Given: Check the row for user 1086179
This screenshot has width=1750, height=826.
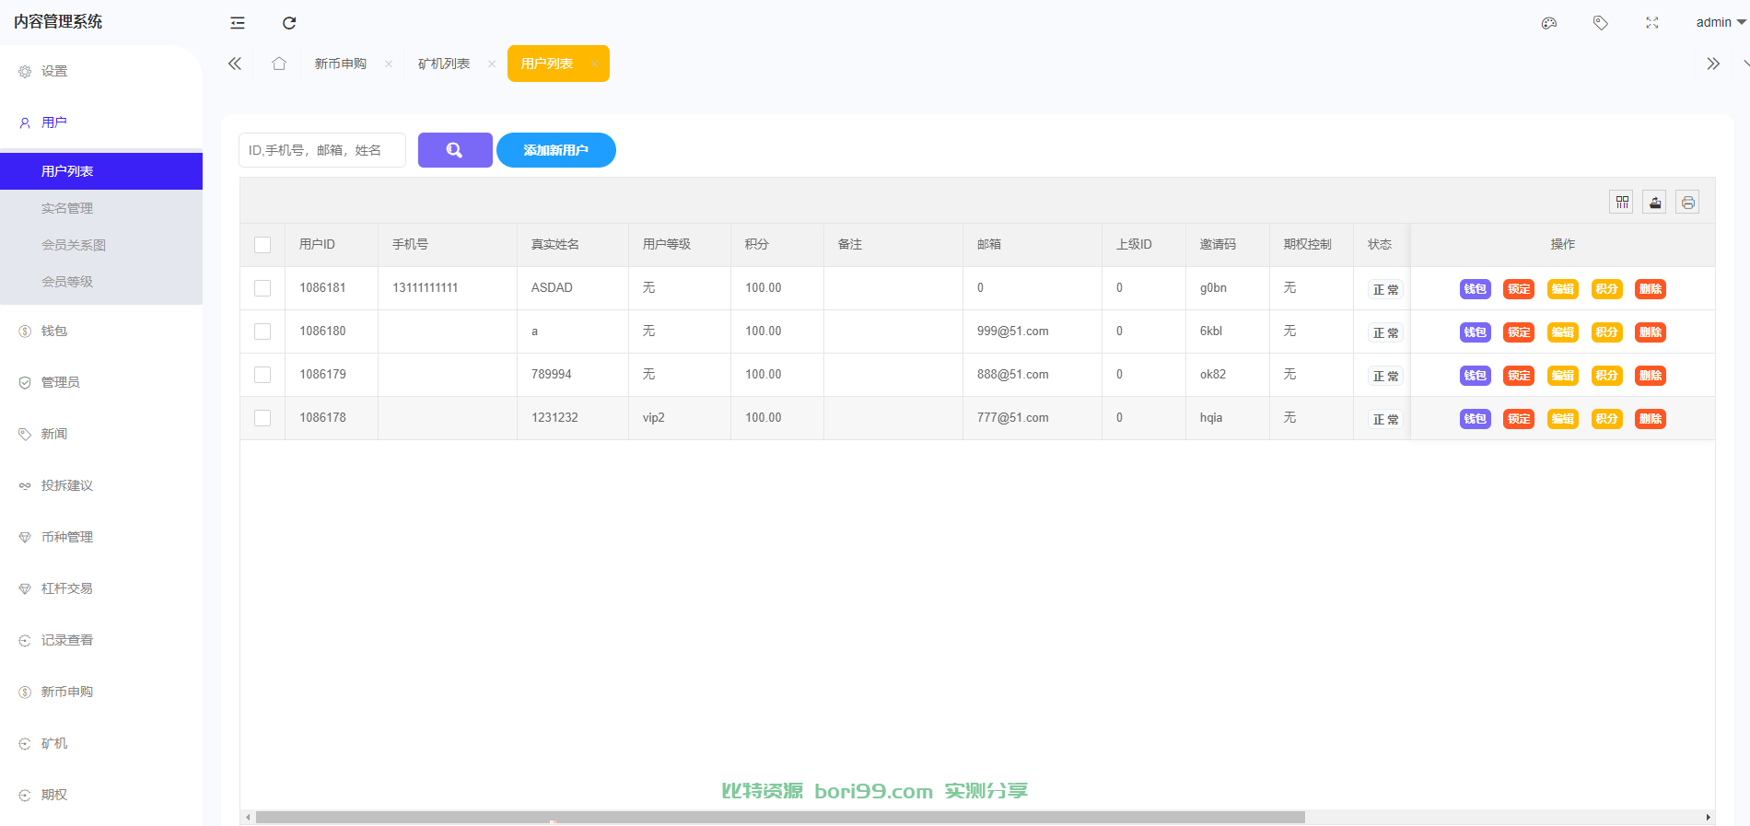Looking at the screenshot, I should tap(262, 375).
